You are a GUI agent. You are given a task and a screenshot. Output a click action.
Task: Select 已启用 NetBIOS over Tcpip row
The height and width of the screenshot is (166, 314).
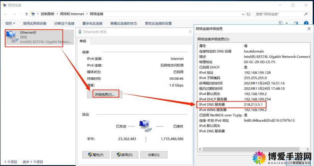pyautogui.click(x=254, y=115)
